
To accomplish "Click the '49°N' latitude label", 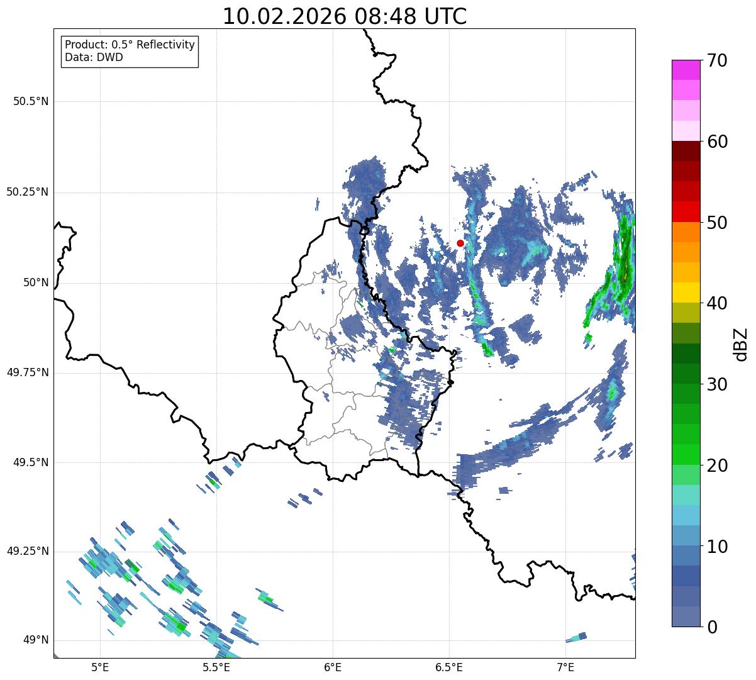I will click(36, 640).
